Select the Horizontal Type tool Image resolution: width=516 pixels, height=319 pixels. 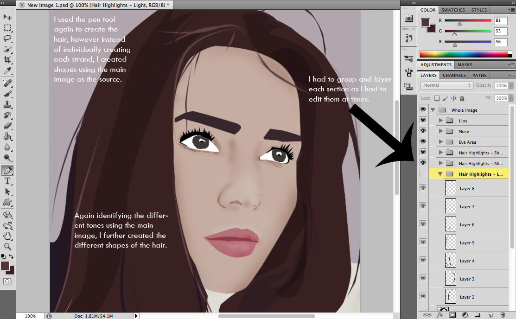[7, 181]
